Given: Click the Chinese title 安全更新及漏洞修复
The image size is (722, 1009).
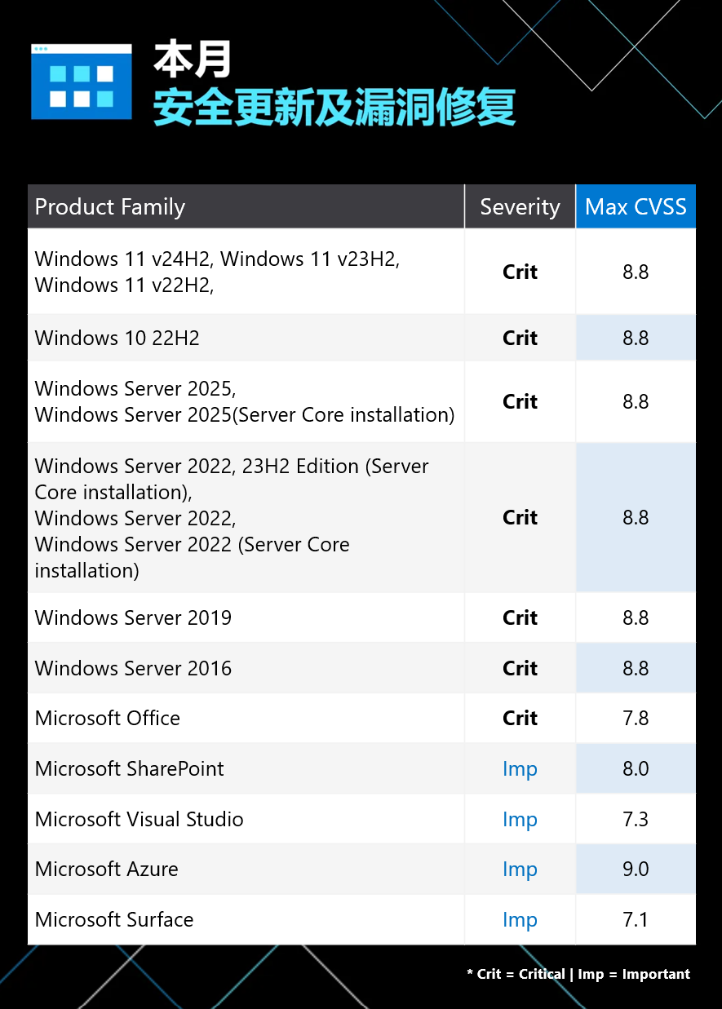Looking at the screenshot, I should click(334, 108).
